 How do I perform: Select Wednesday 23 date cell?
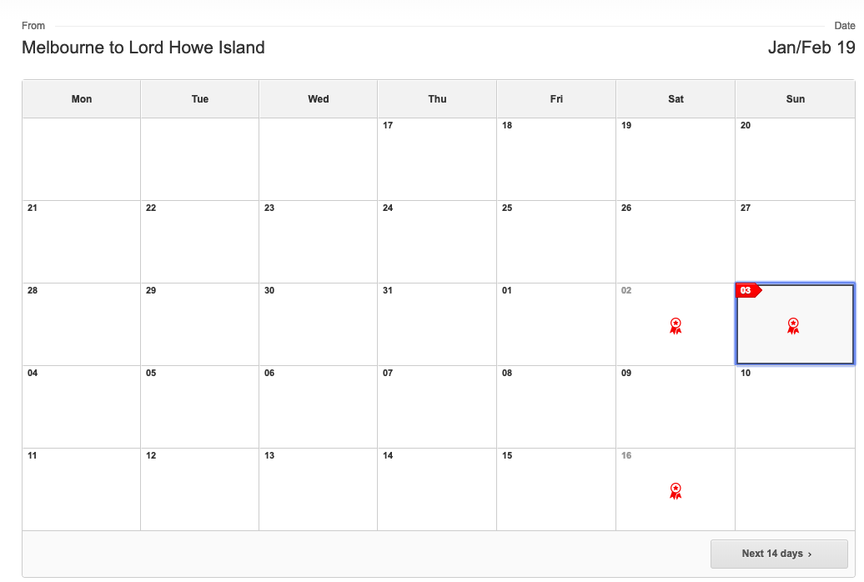point(318,242)
